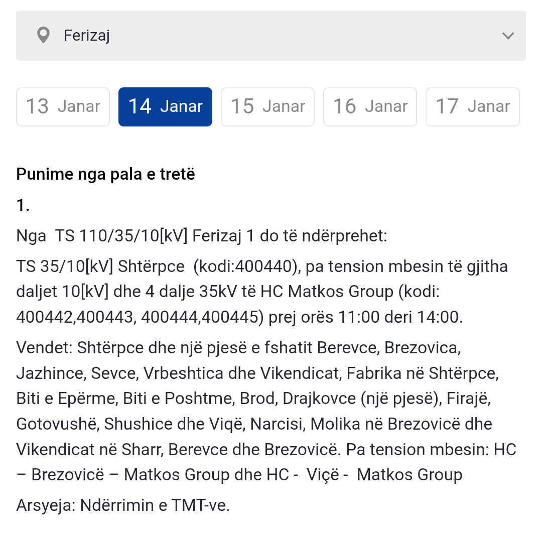Switch to the 13 Janar tab
Viewport: 542px width, 534px height.
(x=63, y=106)
